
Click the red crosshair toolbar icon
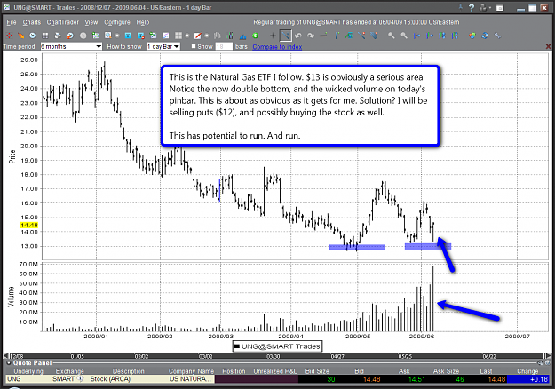point(9,36)
